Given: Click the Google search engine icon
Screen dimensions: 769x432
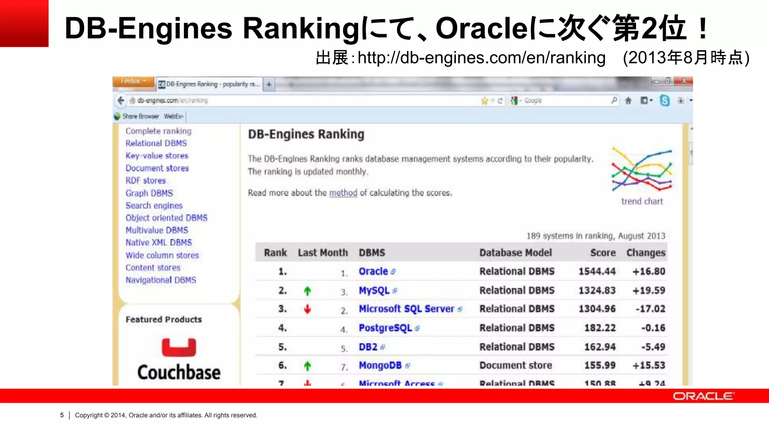Looking at the screenshot, I should (x=514, y=100).
